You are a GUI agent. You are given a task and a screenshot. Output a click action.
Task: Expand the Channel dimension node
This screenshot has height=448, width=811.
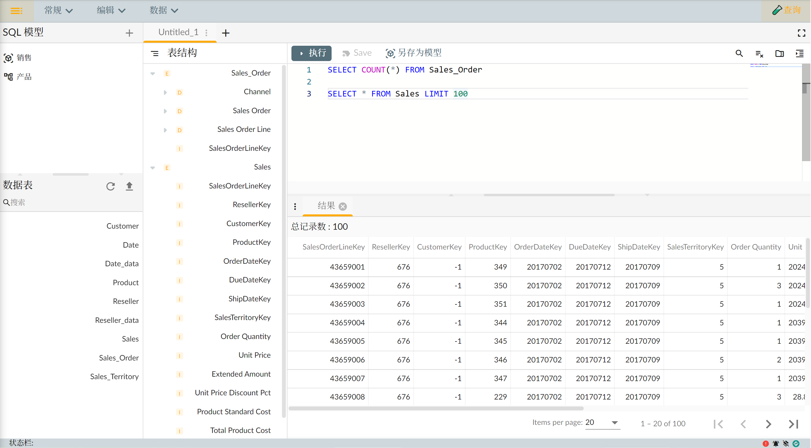pyautogui.click(x=165, y=92)
